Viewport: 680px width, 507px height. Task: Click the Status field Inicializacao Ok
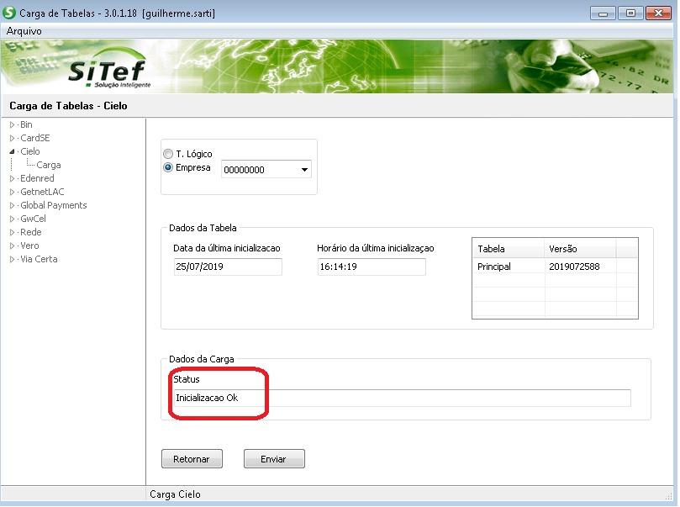coord(402,398)
